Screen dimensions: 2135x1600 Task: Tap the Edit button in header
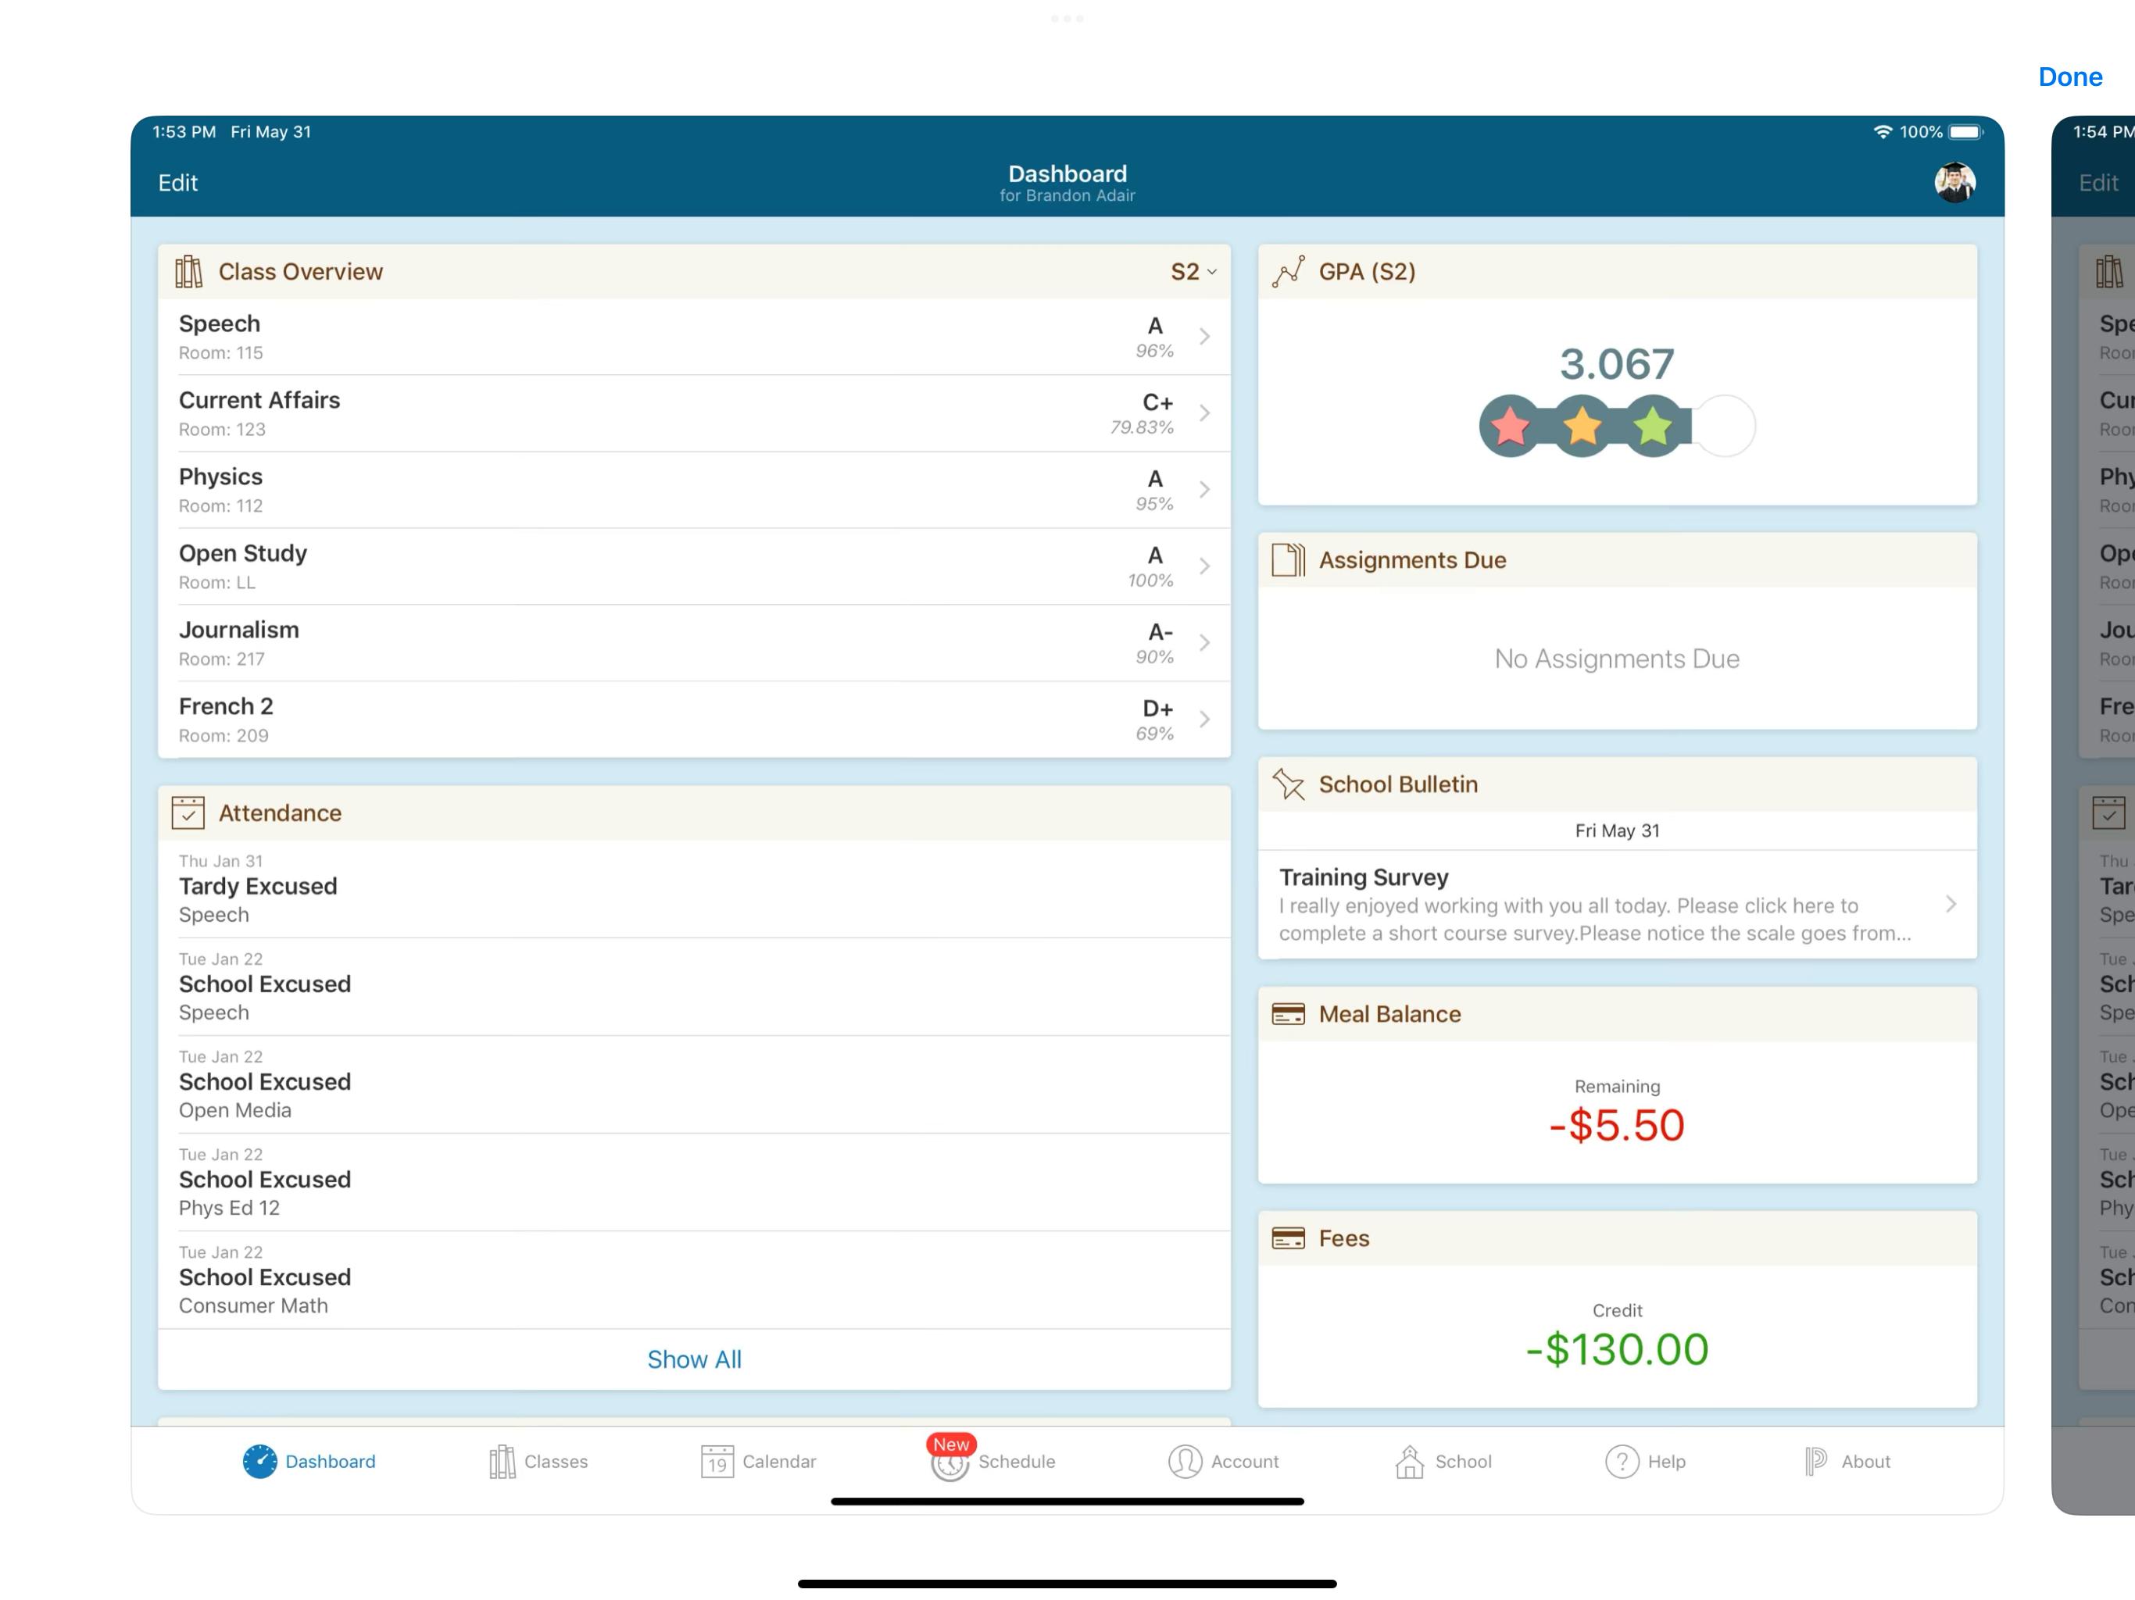click(x=177, y=182)
